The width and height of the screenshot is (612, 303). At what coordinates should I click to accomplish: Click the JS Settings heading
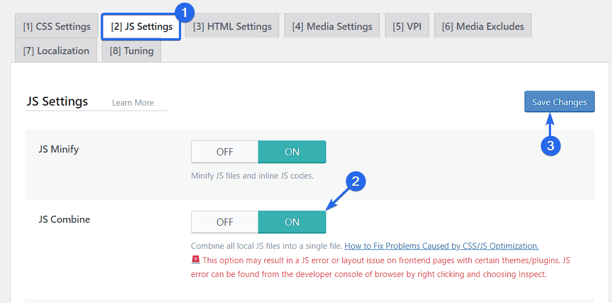coord(58,102)
